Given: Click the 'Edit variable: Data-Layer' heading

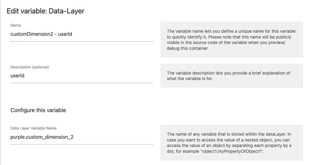Looking at the screenshot, I should point(45,11).
